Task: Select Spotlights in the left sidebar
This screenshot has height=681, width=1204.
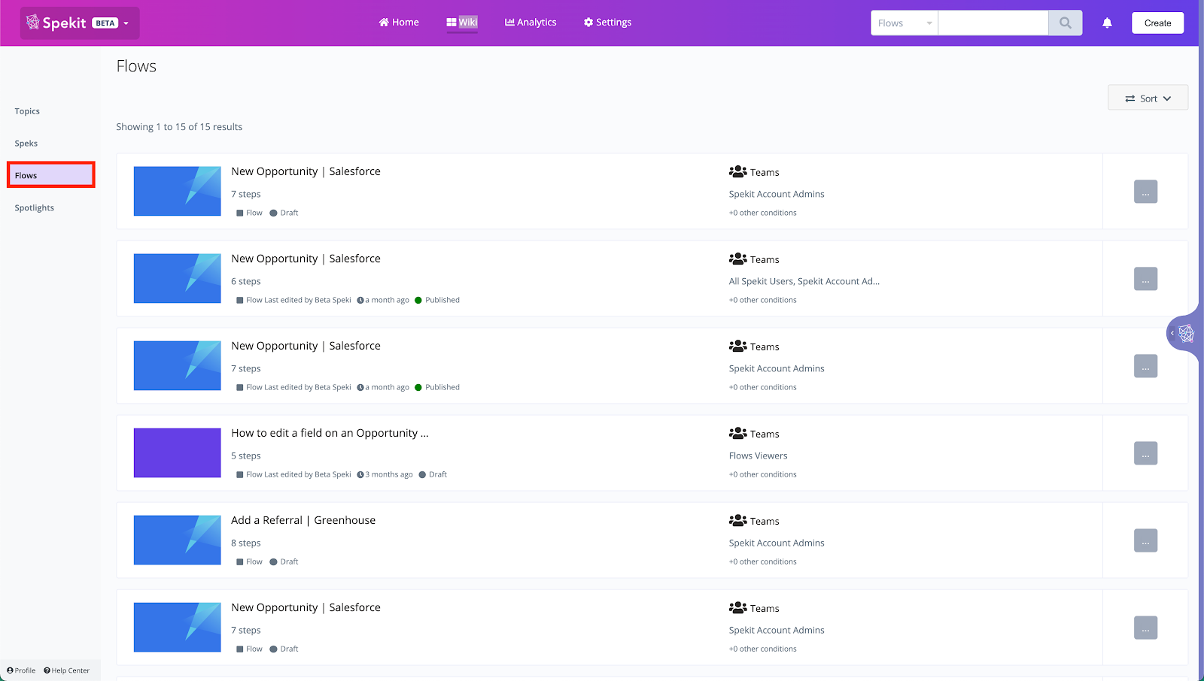Action: (x=35, y=208)
